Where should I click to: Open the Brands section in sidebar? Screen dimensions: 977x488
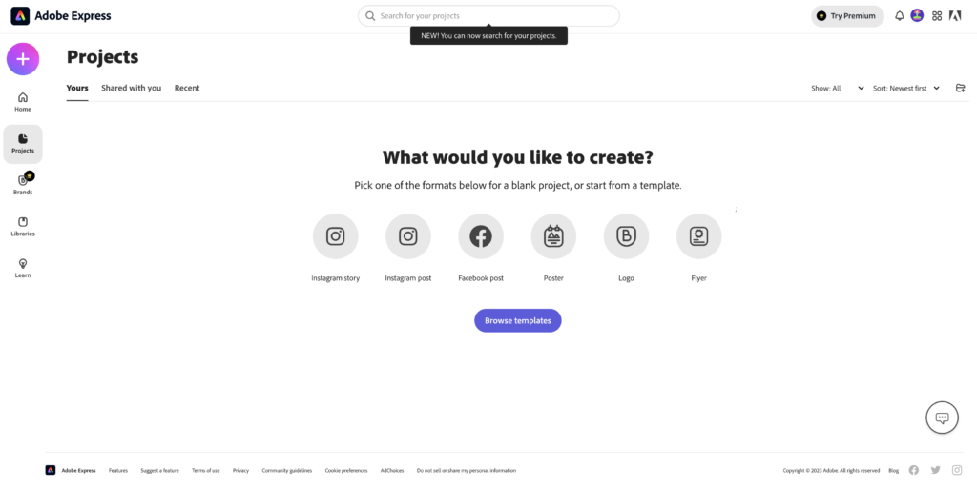[23, 184]
